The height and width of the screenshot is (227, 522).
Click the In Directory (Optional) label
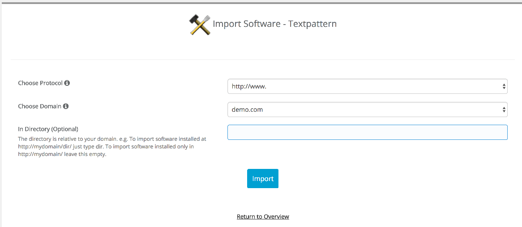48,129
